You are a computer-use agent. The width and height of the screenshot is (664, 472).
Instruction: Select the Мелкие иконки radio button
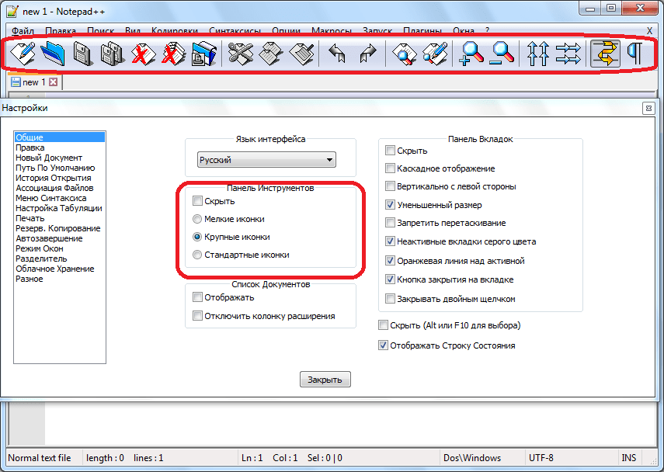point(197,219)
